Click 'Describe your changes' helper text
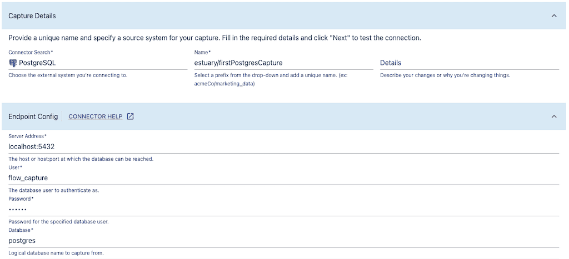This screenshot has height=259, width=569. [x=445, y=75]
